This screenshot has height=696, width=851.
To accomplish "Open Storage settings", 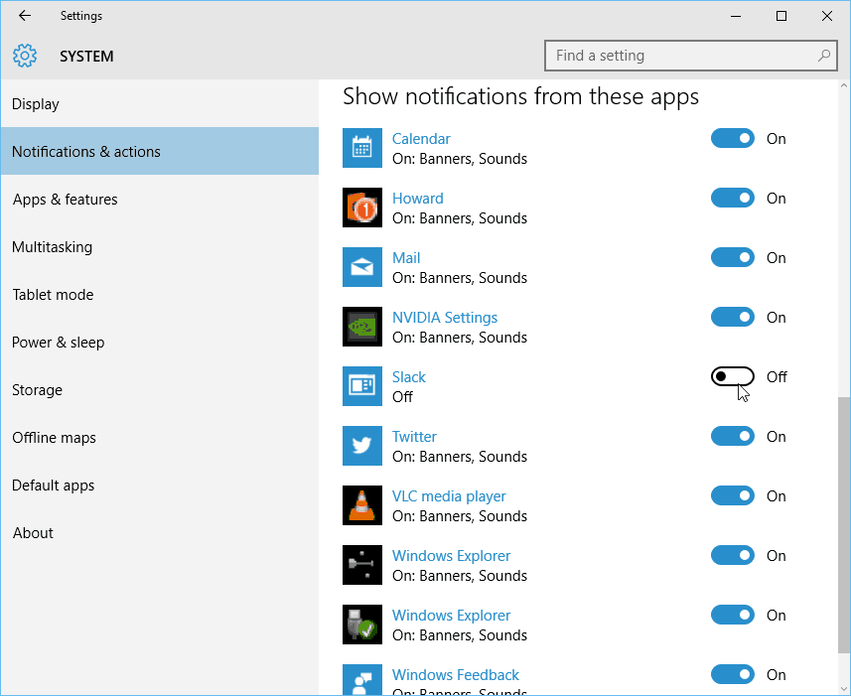I will tap(160, 390).
